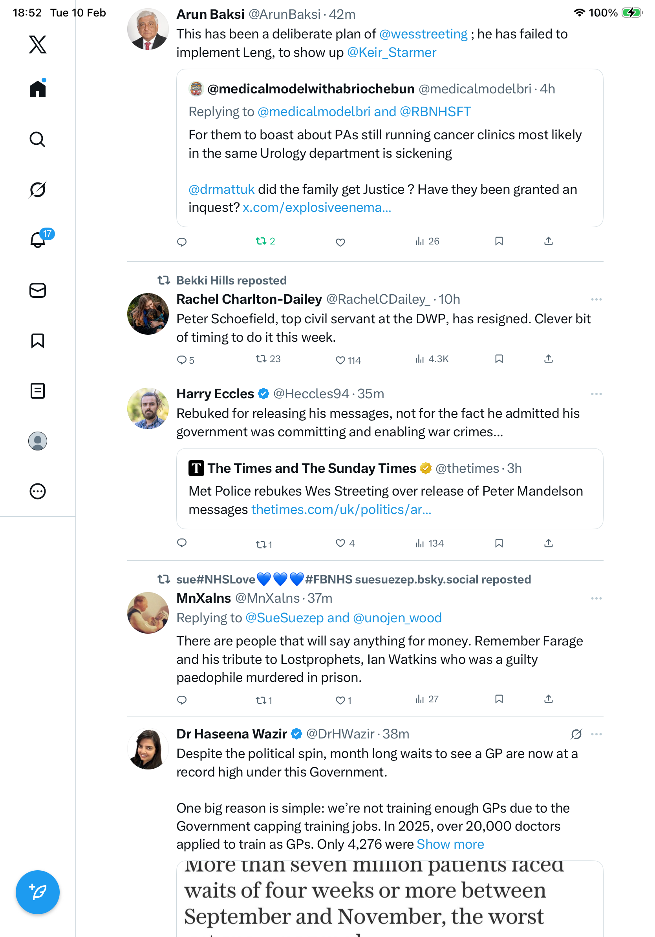Open more options on Rachel Charlton-Dailey's post
This screenshot has height=937, width=655.
click(596, 299)
